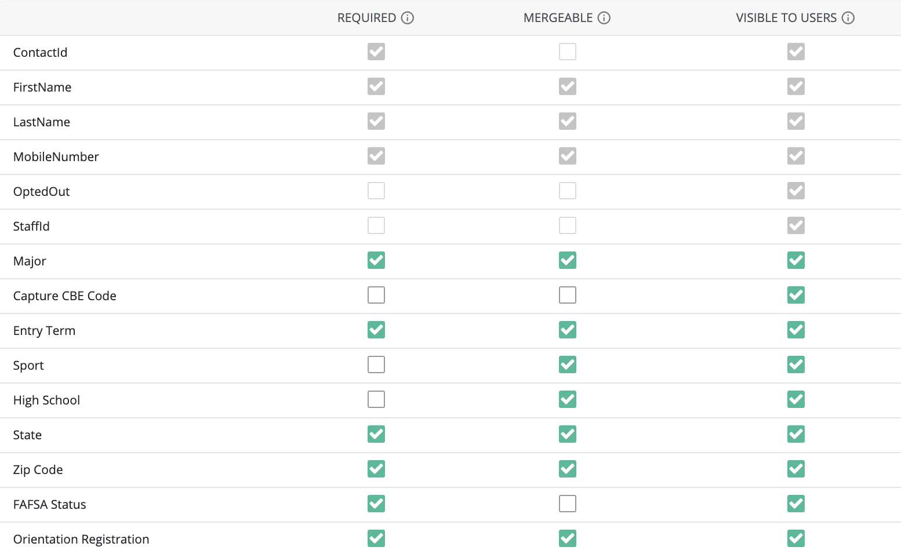Hide Zip Code from users

click(796, 469)
